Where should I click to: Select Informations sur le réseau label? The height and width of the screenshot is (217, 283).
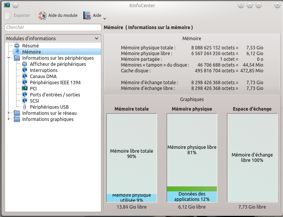click(x=50, y=113)
